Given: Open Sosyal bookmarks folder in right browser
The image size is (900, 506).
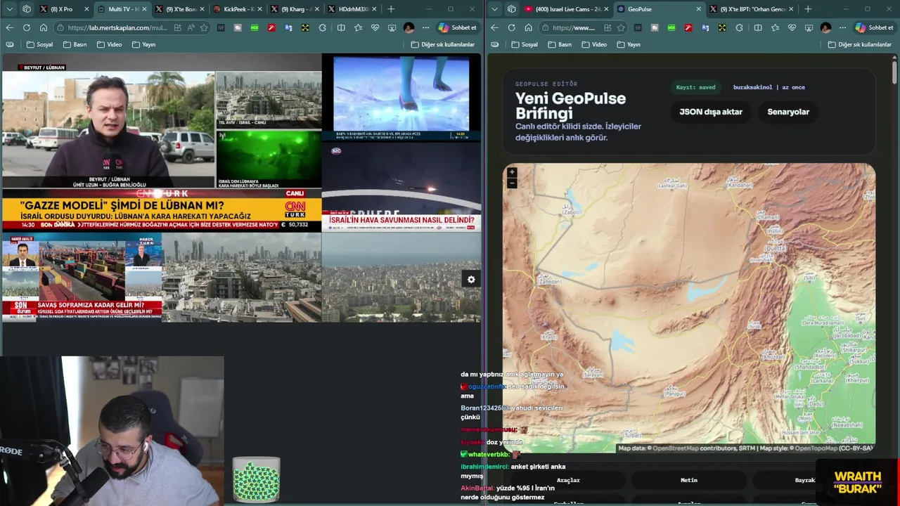Looking at the screenshot, I should (525, 44).
